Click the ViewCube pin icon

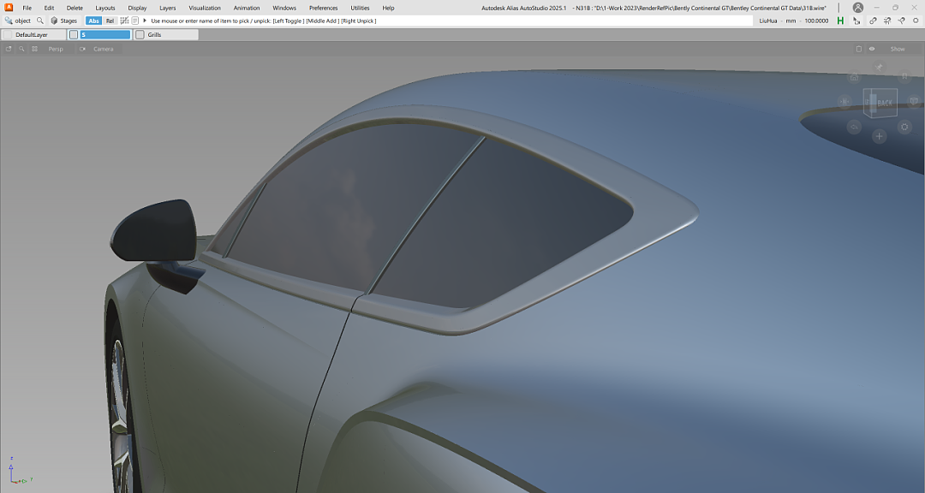(879, 66)
